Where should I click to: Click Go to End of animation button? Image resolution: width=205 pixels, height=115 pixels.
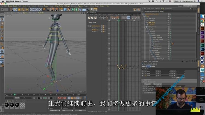(x=55, y=98)
